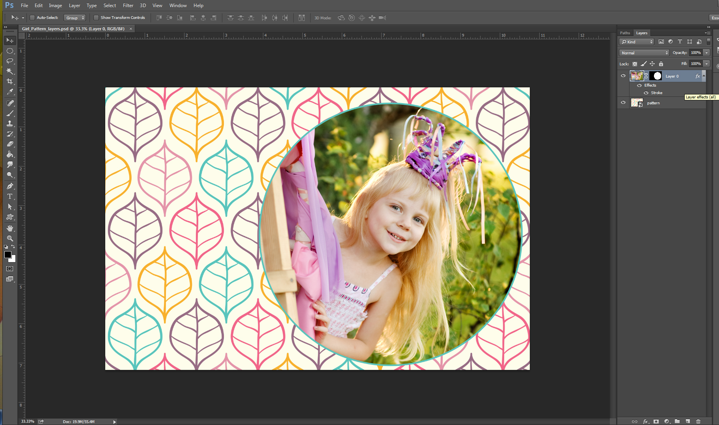Select the Crop tool

tap(9, 81)
